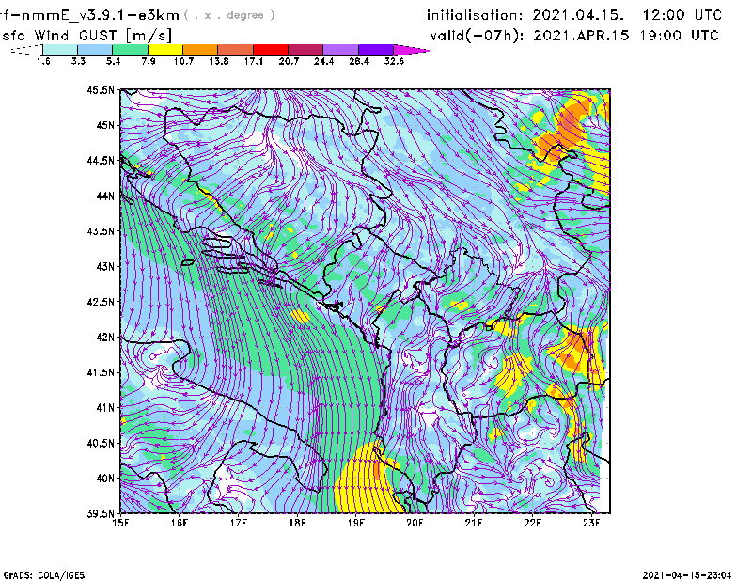The width and height of the screenshot is (752, 581).
Task: Click the '41.5N' latitude label
Action: pos(101,372)
